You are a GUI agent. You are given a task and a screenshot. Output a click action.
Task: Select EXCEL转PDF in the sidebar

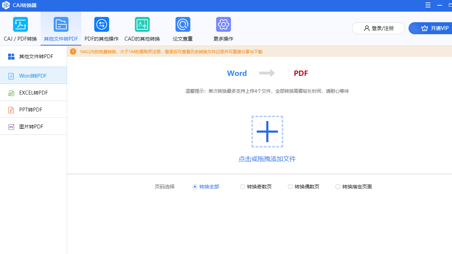click(x=33, y=92)
